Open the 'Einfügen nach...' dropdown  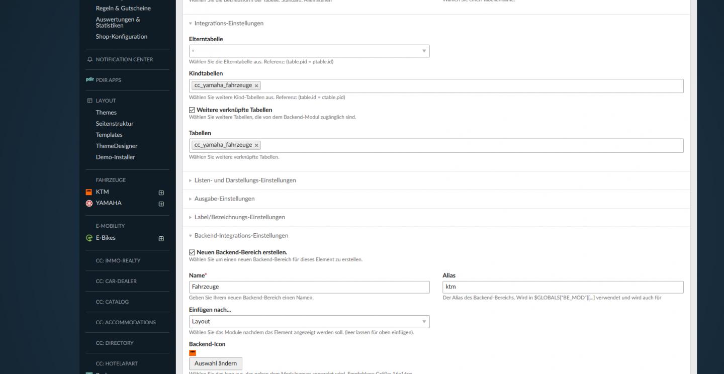[x=309, y=322]
